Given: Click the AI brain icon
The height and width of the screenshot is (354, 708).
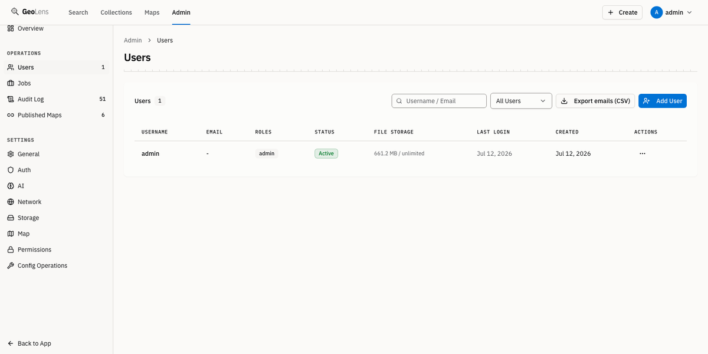Looking at the screenshot, I should click(11, 186).
